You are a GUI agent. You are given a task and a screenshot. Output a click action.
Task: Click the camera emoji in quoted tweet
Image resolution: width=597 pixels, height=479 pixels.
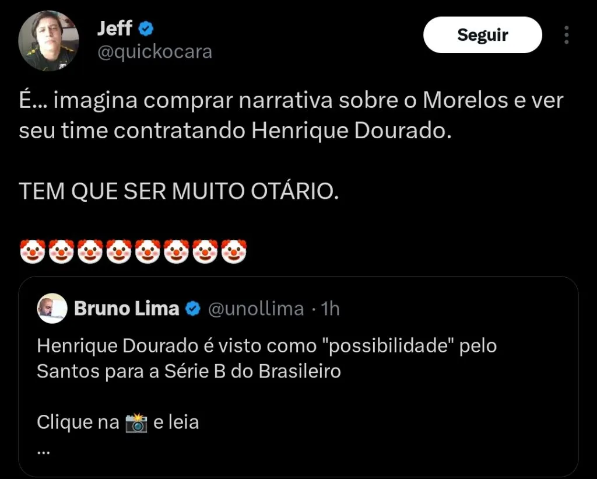point(136,422)
